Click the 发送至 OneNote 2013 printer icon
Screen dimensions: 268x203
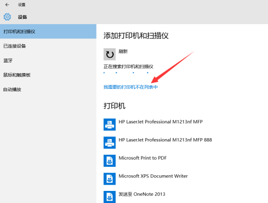(109, 196)
